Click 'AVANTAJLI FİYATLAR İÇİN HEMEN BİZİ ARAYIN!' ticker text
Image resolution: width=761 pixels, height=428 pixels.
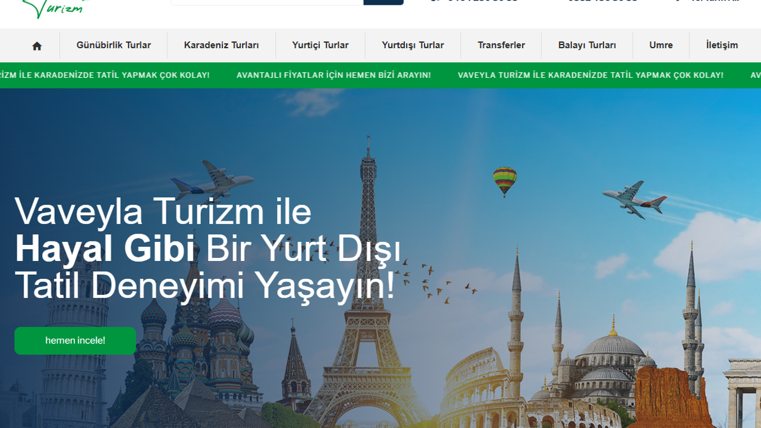point(334,75)
